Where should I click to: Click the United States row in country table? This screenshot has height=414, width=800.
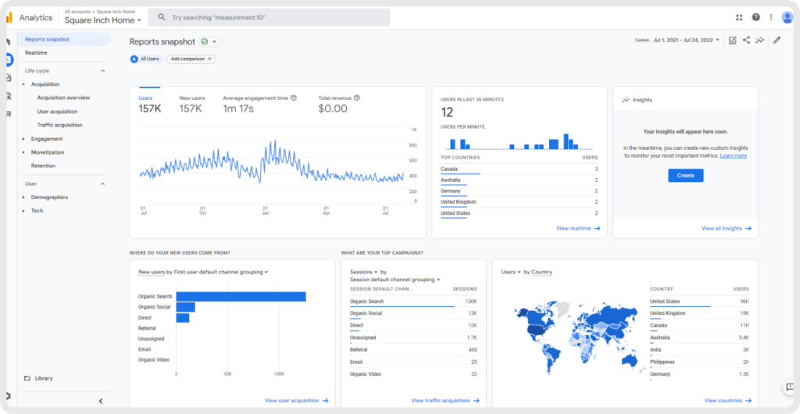pyautogui.click(x=699, y=302)
